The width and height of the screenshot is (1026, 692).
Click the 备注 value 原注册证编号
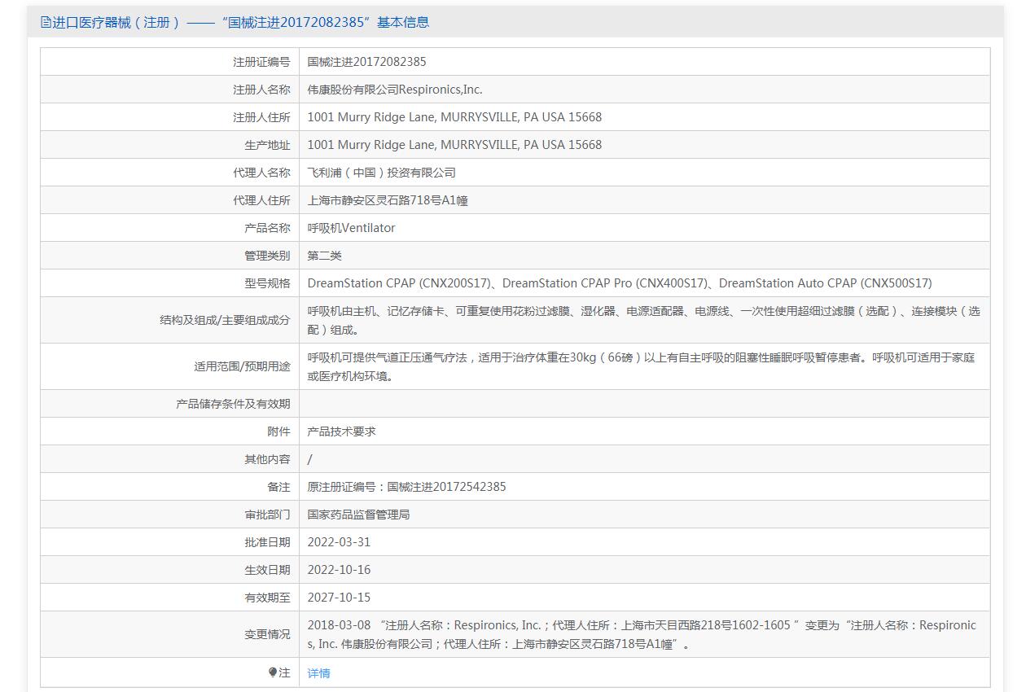pos(406,487)
